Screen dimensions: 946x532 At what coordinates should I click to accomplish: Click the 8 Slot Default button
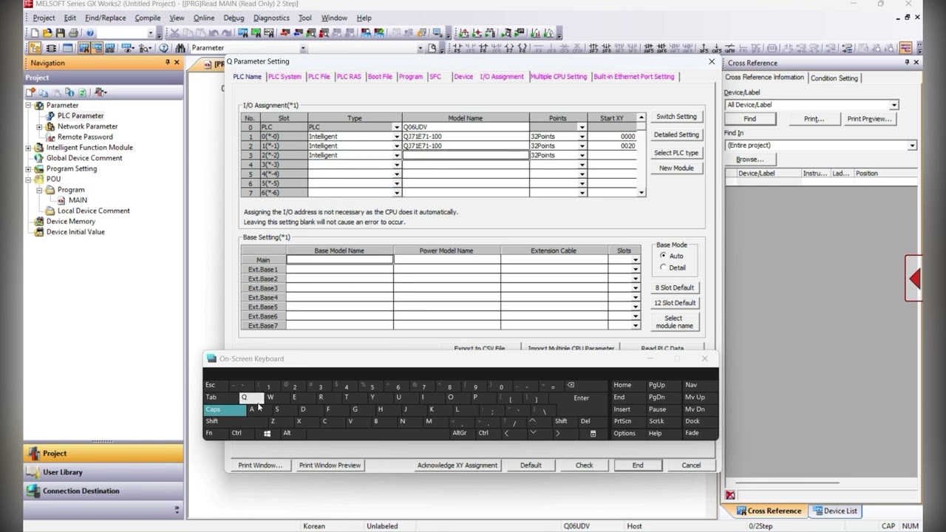coord(675,287)
